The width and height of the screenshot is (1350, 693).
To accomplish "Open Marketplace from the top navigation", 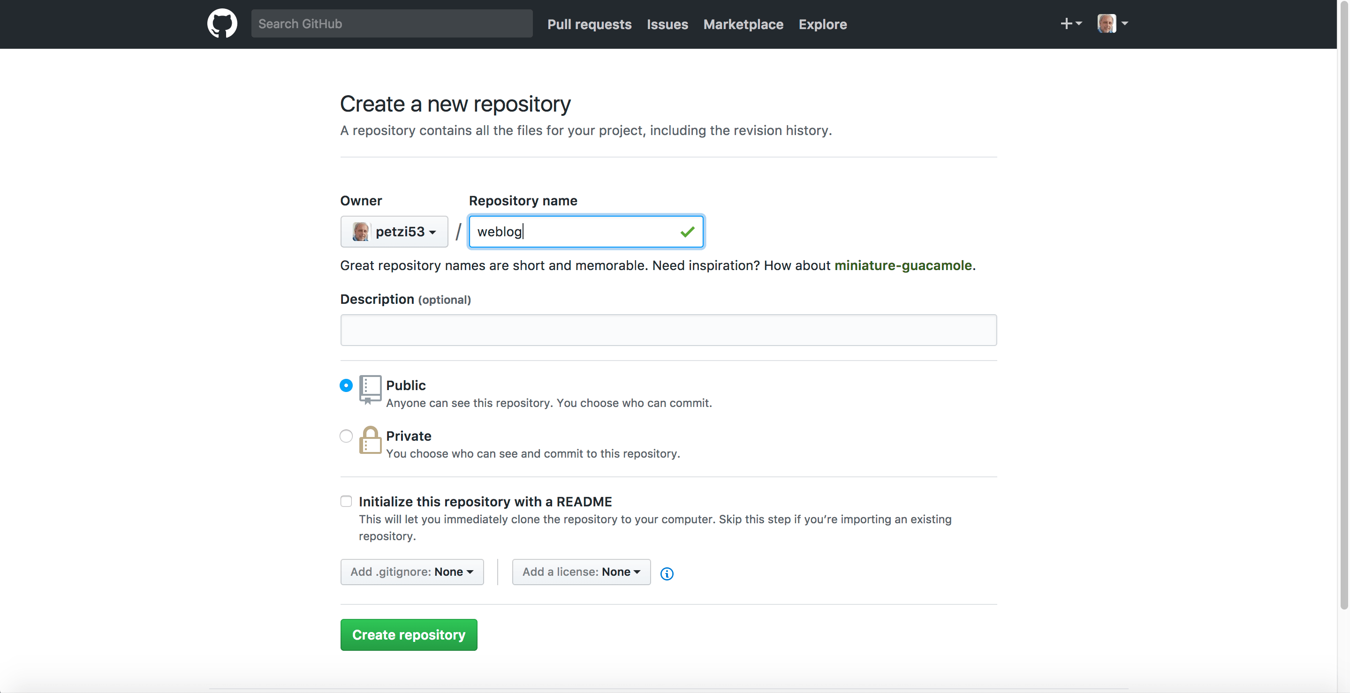I will click(743, 24).
